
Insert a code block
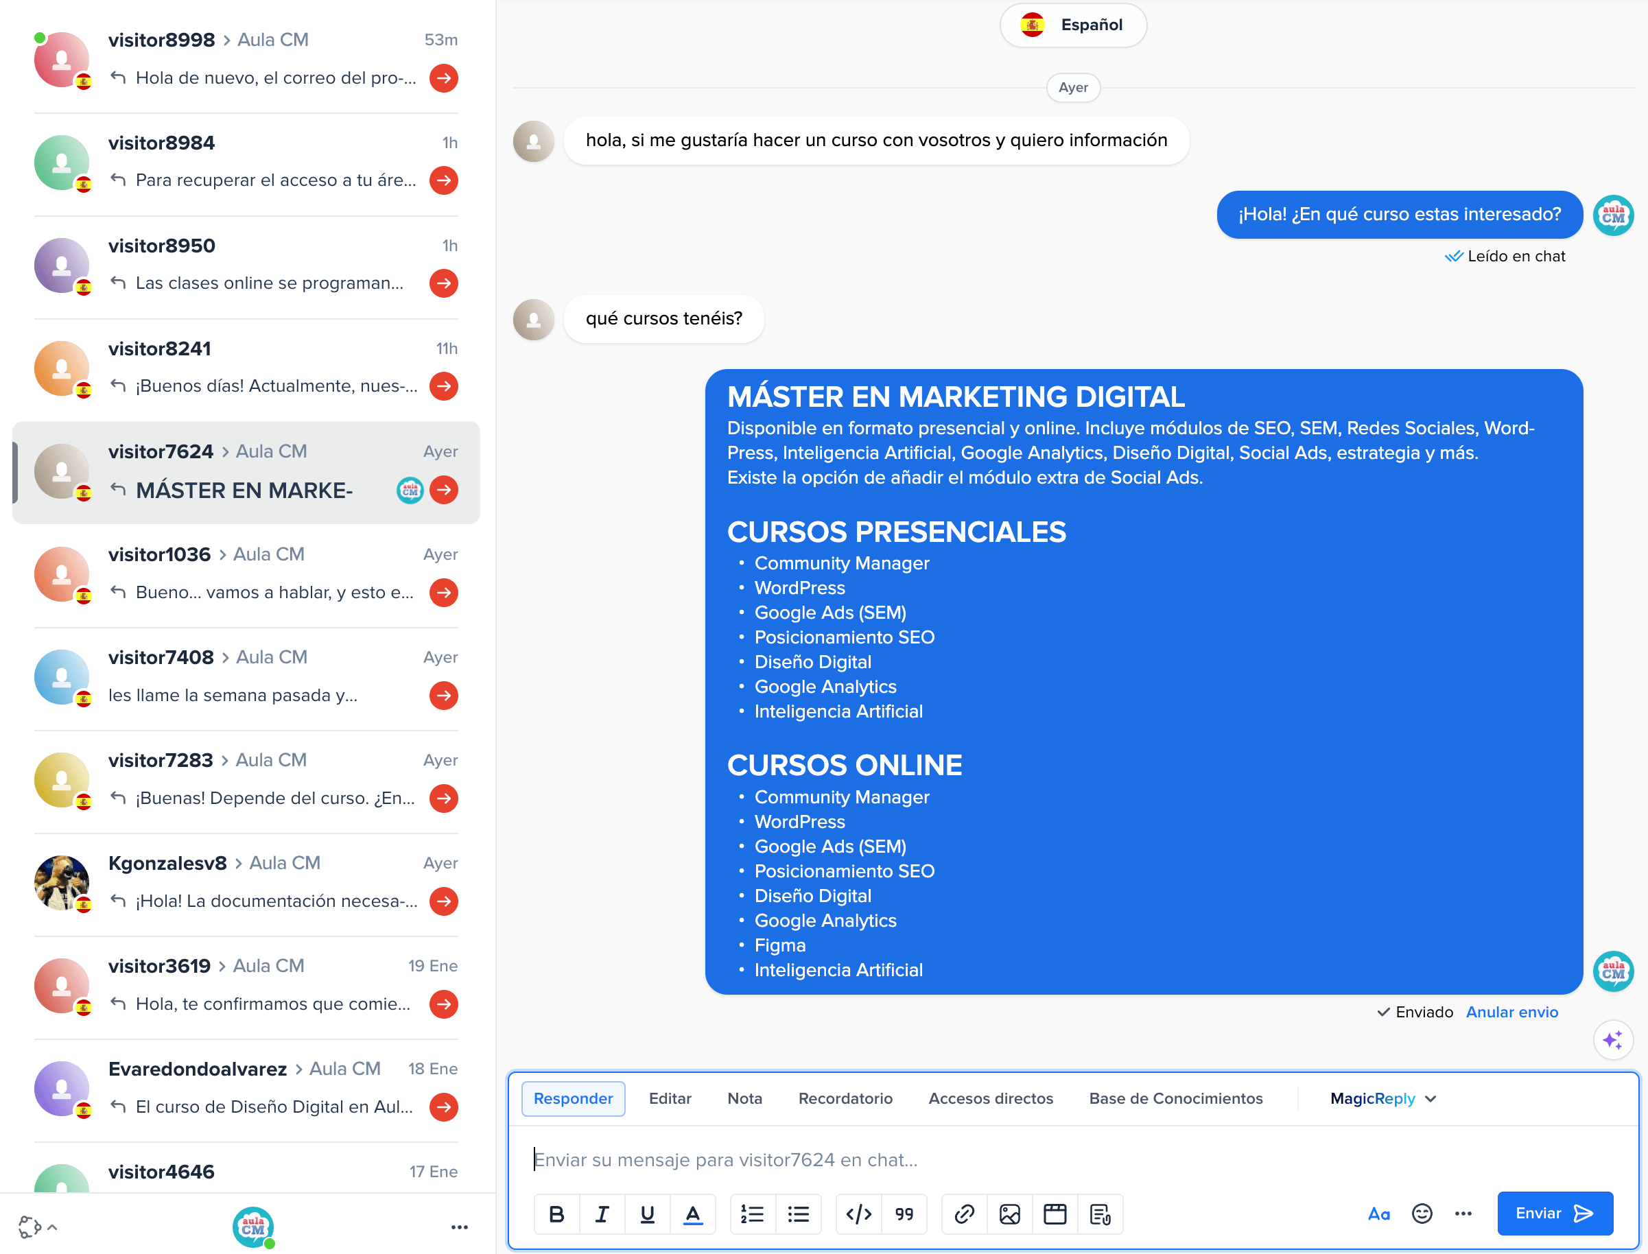tap(858, 1214)
